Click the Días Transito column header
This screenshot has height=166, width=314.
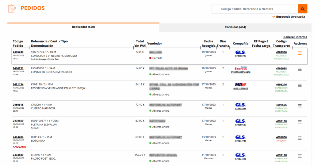click(223, 43)
